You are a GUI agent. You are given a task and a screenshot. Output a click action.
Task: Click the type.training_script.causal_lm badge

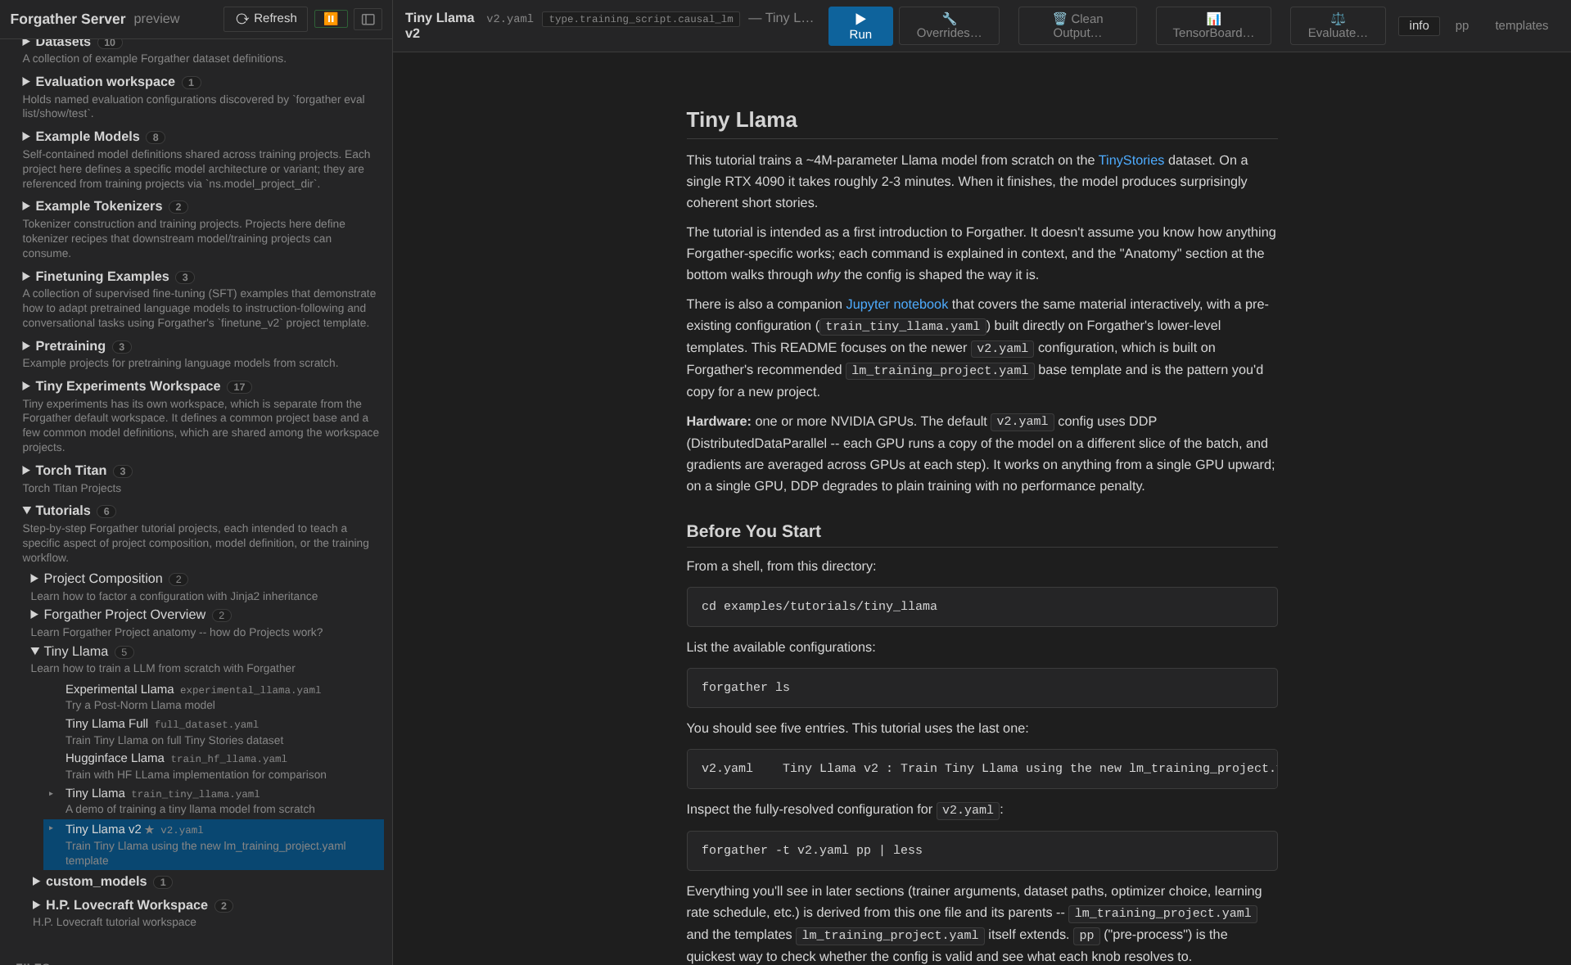coord(640,19)
